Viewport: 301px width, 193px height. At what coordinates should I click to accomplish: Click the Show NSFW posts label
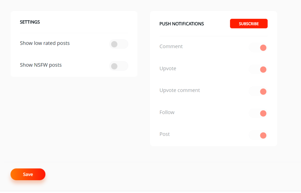(x=41, y=65)
